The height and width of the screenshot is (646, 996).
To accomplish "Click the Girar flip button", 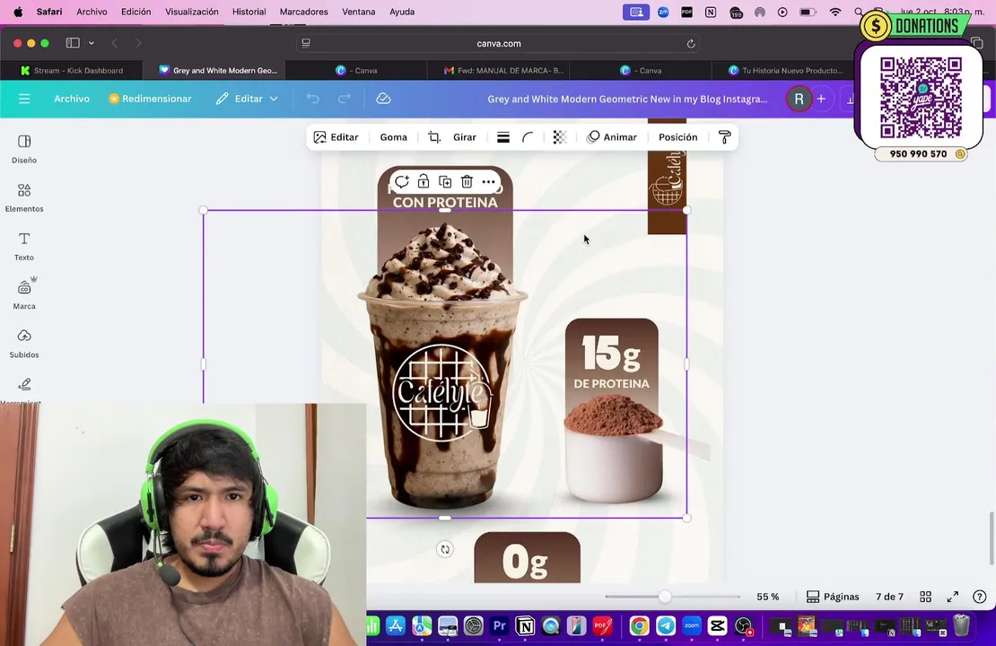I will pyautogui.click(x=464, y=137).
